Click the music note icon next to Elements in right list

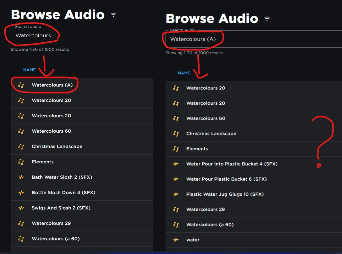176,149
